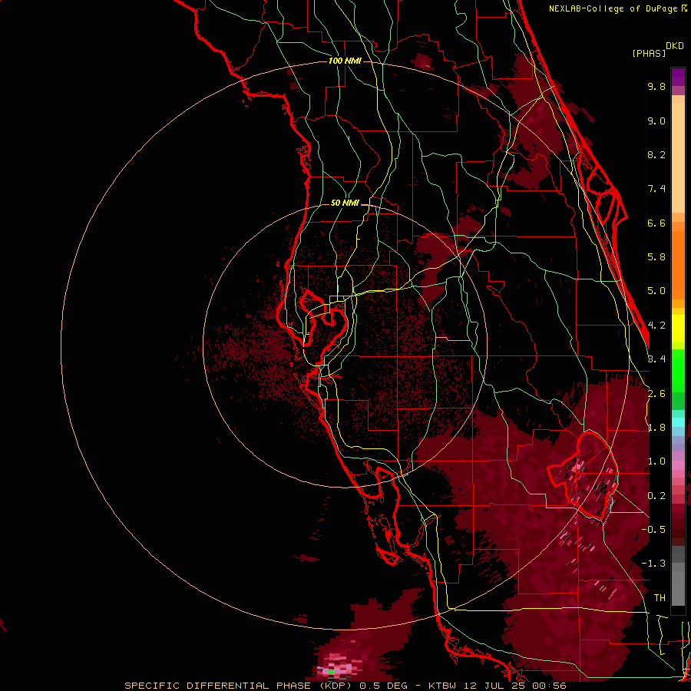Click the cyan segment of the color bar
691x691 pixels.
[678, 422]
